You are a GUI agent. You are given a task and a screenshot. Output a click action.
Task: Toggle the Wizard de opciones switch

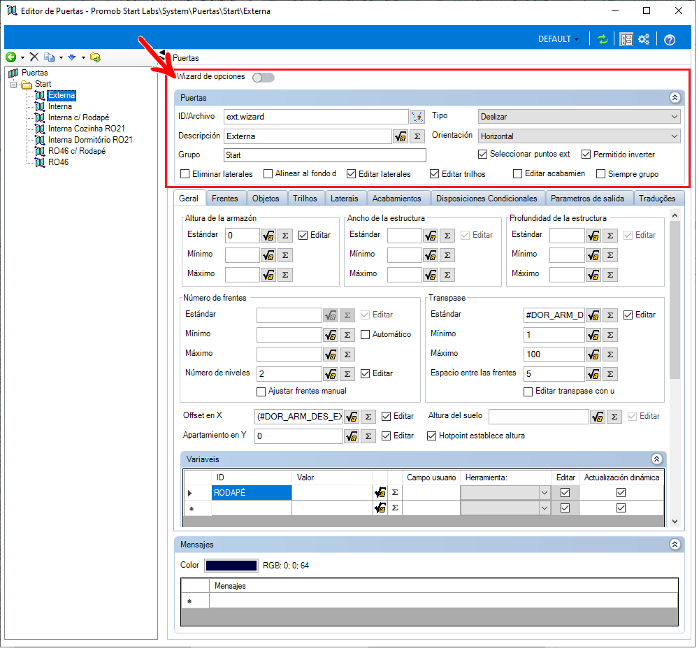[263, 78]
